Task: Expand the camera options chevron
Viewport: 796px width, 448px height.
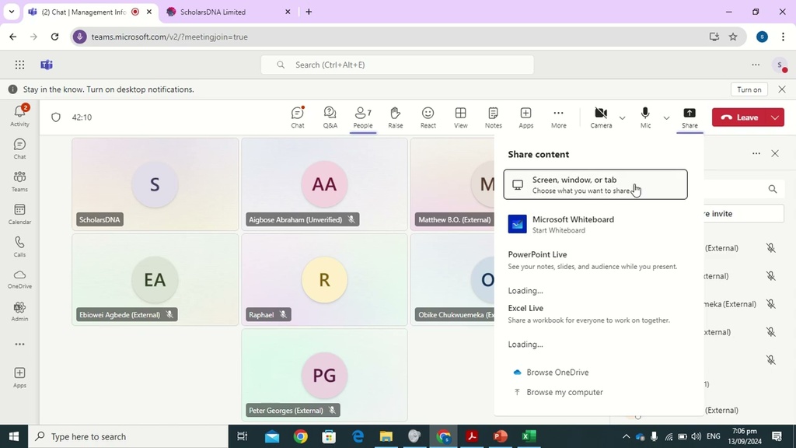Action: coord(621,118)
